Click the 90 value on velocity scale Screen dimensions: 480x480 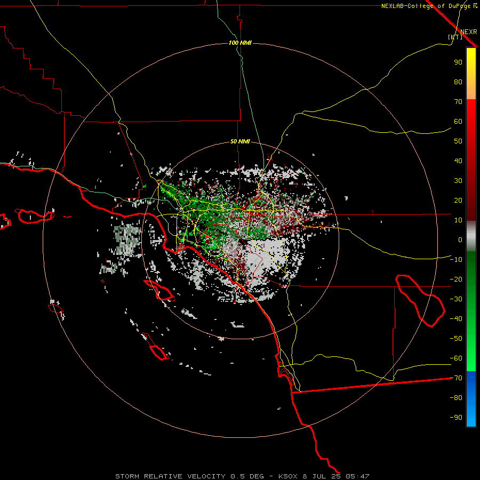(458, 62)
